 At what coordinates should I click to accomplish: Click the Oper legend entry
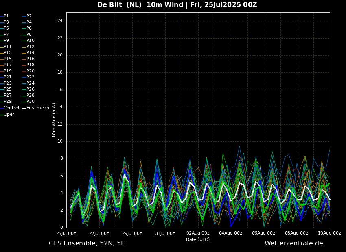[9, 115]
